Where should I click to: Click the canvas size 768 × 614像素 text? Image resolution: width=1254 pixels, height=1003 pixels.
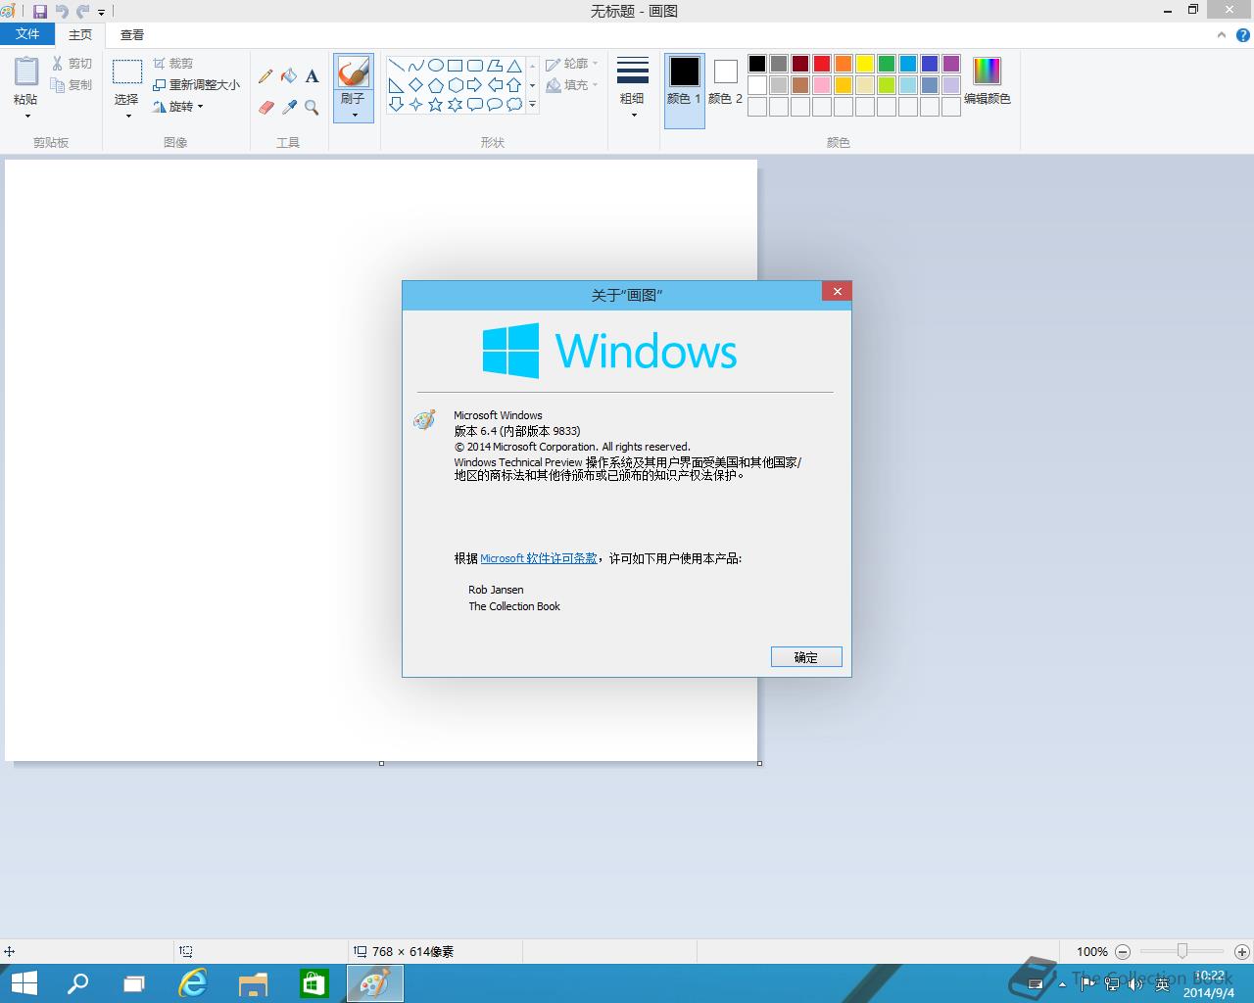pyautogui.click(x=411, y=952)
